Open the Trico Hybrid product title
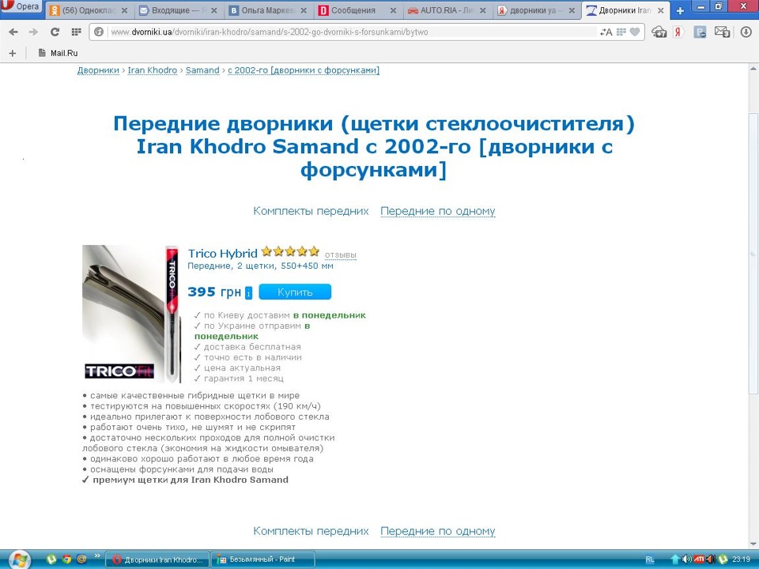Screen dimensions: 759x569 pos(223,253)
